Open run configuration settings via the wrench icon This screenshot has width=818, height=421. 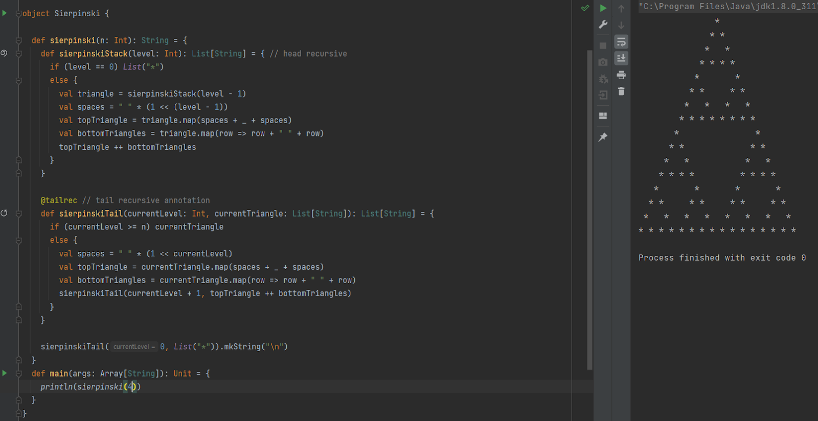(603, 25)
